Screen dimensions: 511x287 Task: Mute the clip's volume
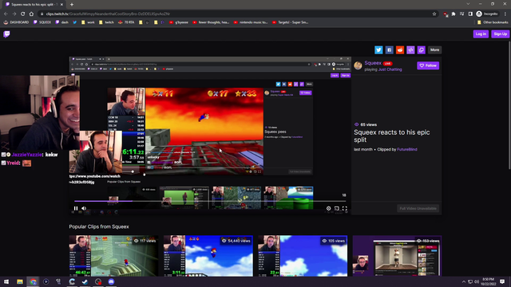(84, 208)
